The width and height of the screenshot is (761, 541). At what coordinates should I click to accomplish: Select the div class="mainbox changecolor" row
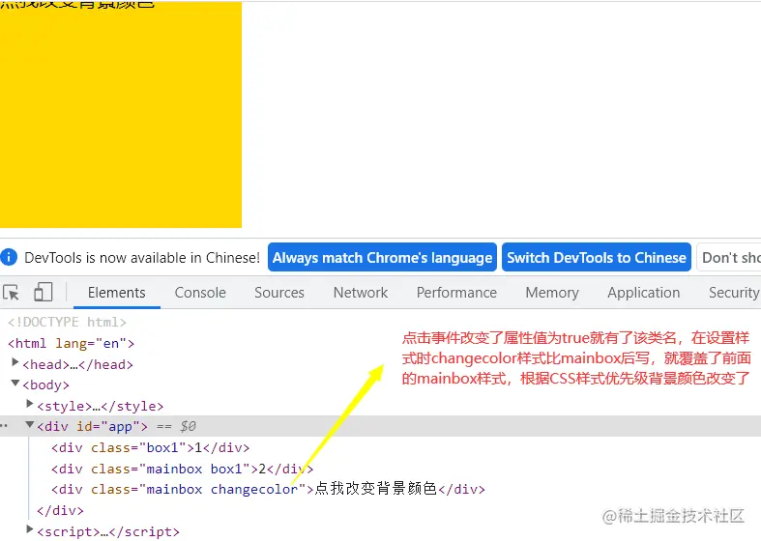[268, 489]
